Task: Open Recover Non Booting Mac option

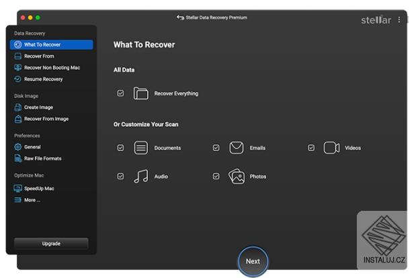Action: [x=52, y=68]
